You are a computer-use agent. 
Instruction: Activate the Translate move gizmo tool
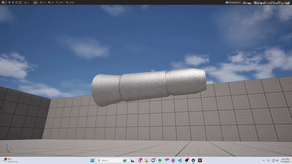coord(13,3)
